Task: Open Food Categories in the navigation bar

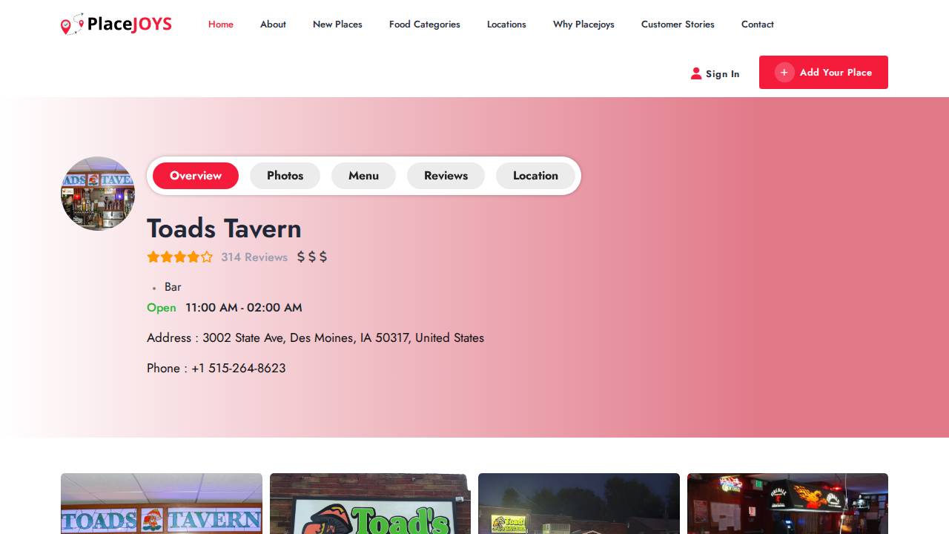Action: (x=424, y=24)
